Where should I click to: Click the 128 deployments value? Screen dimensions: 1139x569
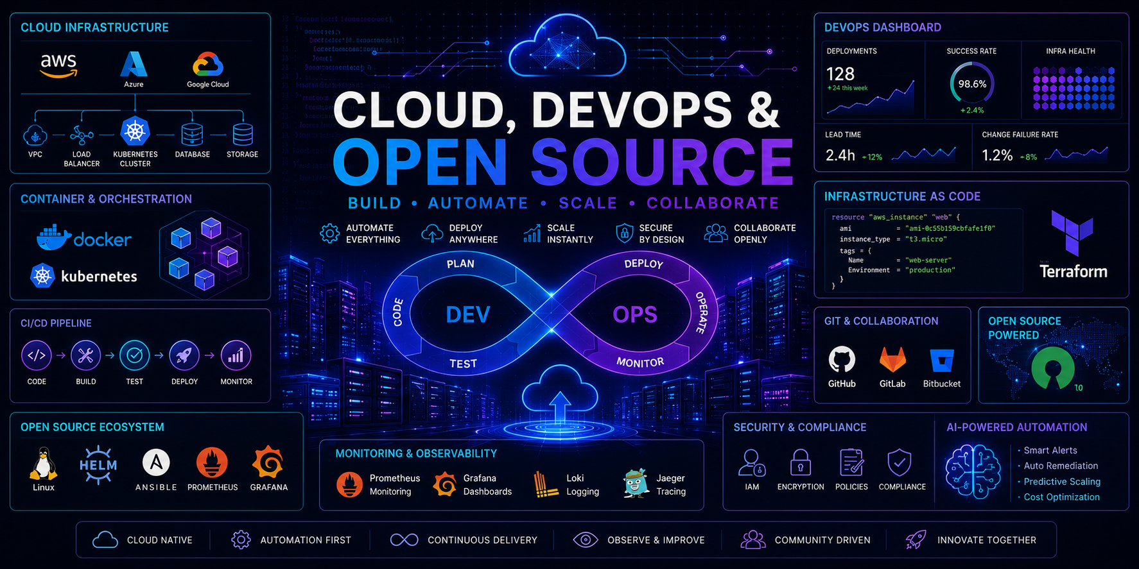click(840, 74)
